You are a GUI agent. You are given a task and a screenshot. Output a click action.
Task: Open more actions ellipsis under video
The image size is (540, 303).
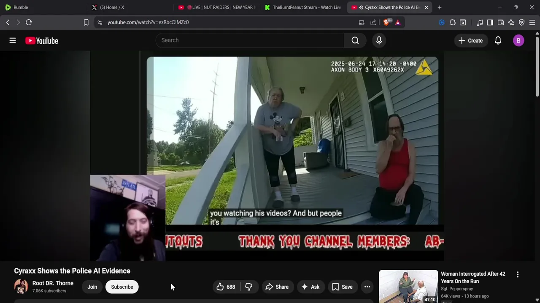(x=367, y=287)
